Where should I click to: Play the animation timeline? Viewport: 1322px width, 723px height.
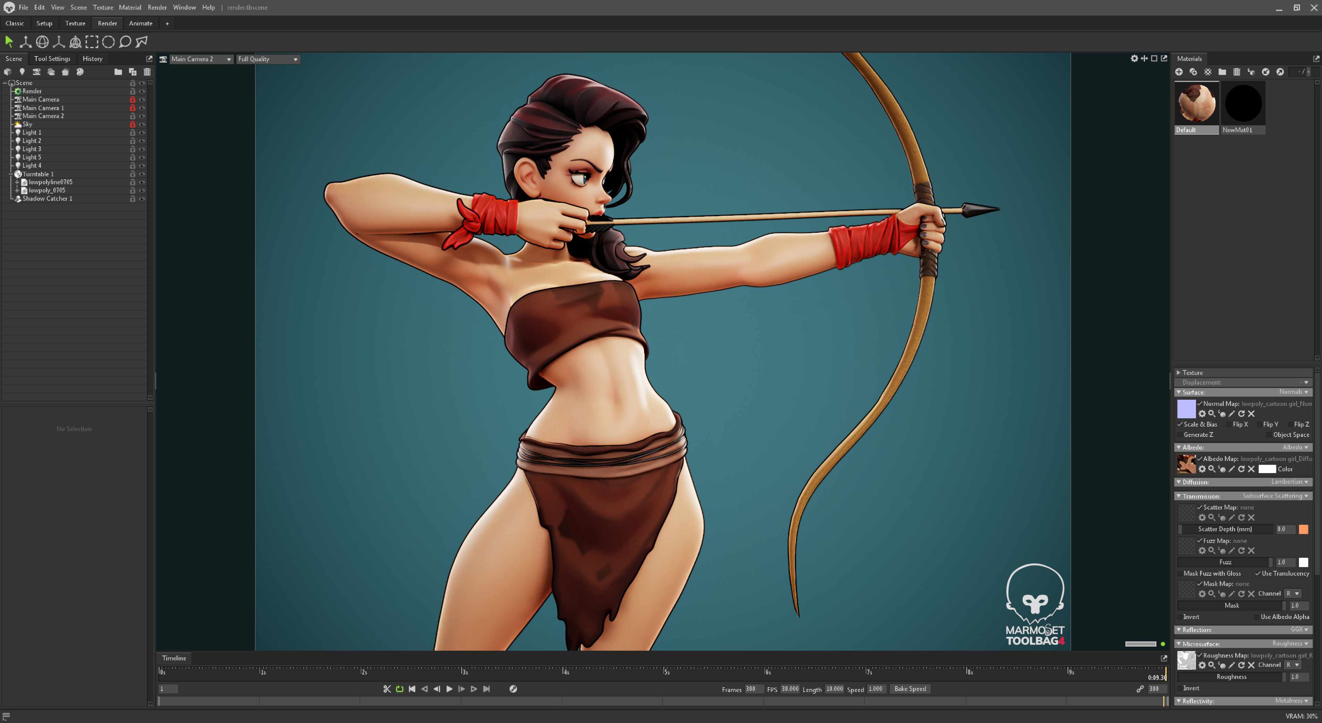(449, 689)
